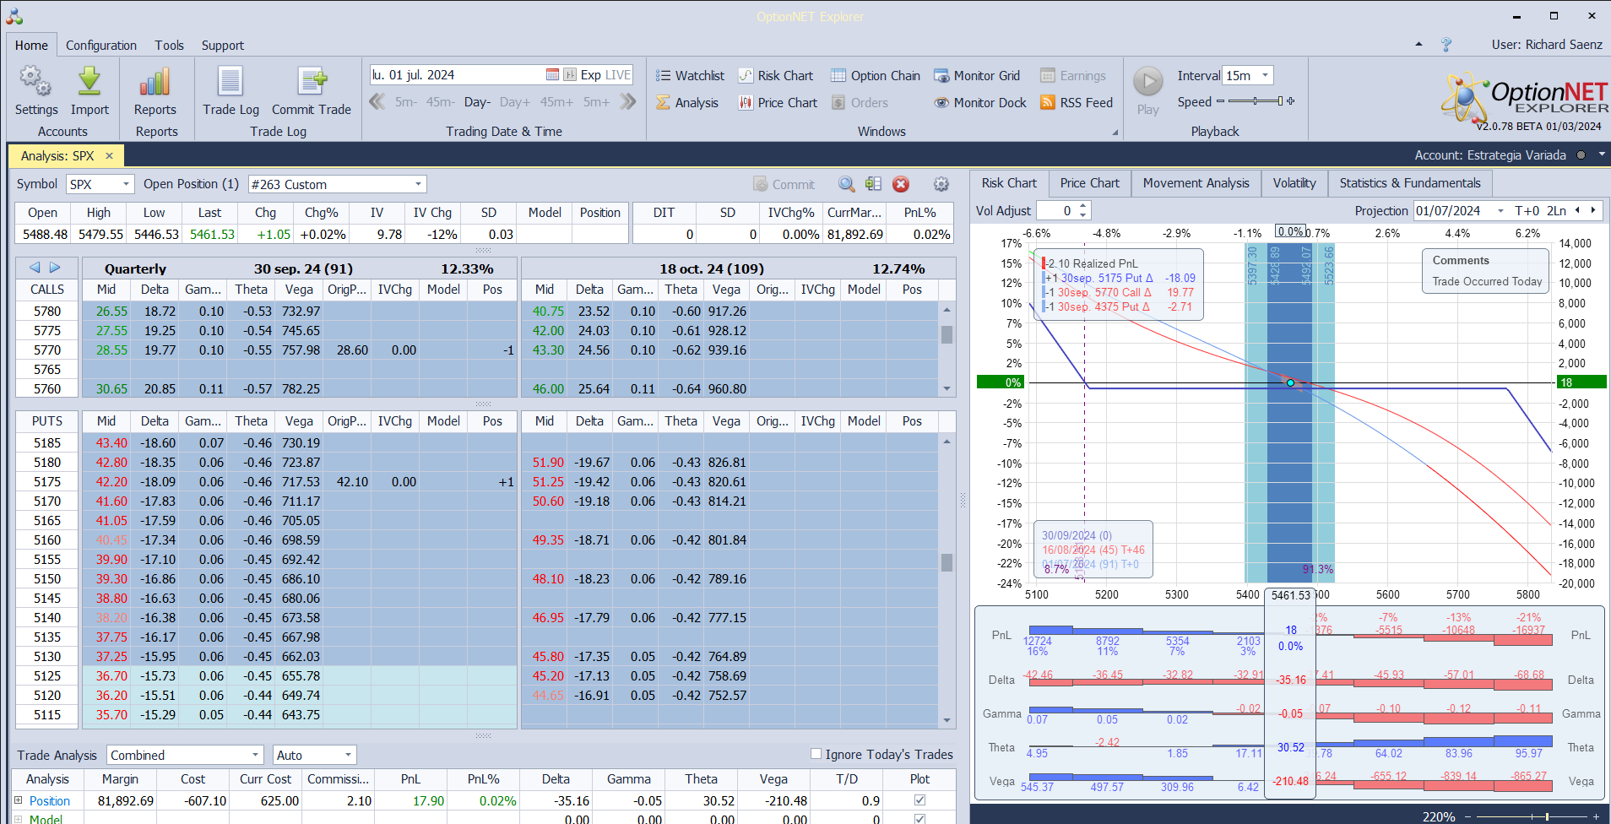
Task: Click the Commit Trade icon in ribbon
Action: click(x=312, y=82)
